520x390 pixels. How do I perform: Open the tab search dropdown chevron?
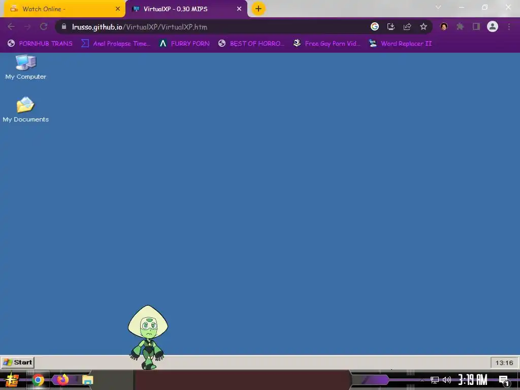(x=438, y=7)
